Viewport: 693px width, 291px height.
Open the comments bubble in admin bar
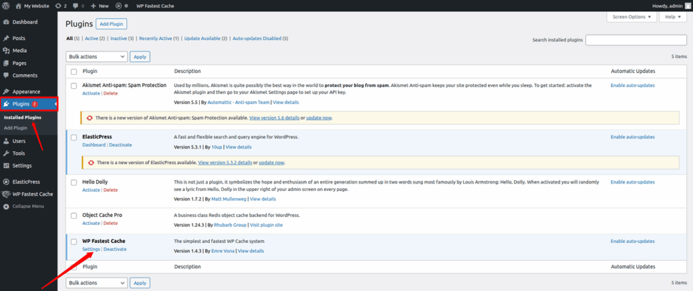79,6
